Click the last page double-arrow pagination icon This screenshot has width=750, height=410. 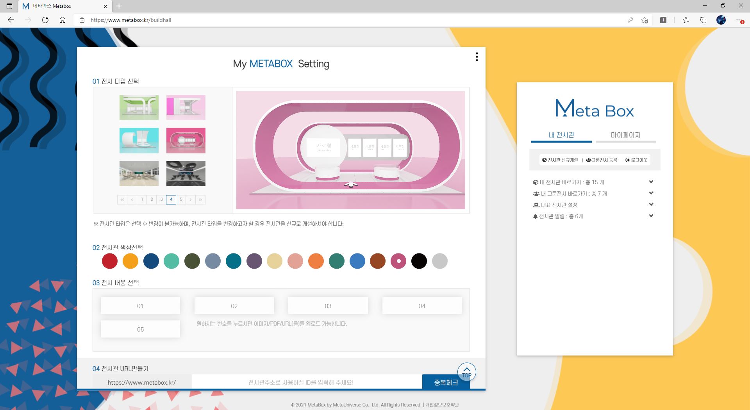tap(200, 200)
